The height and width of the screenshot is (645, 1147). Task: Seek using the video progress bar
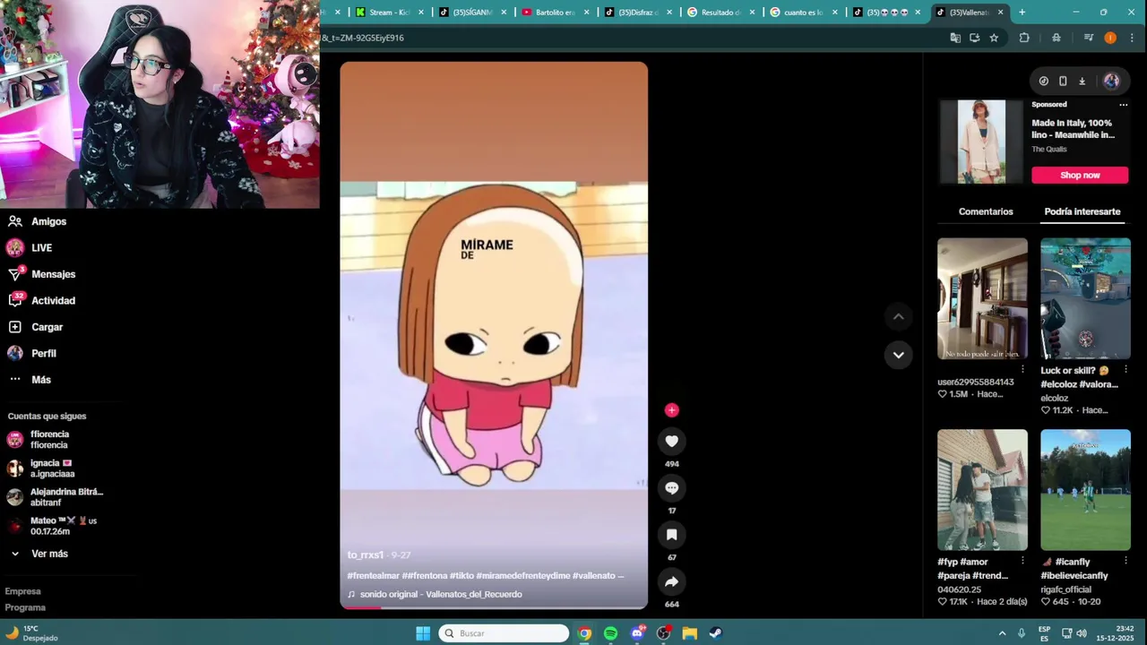coord(494,607)
